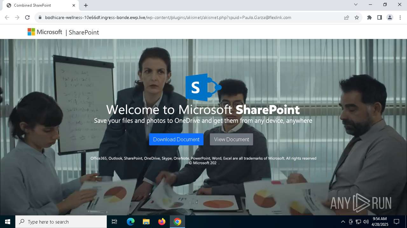
Task: Click the Welcome to Microsoft SharePoint heading
Action: 203,110
